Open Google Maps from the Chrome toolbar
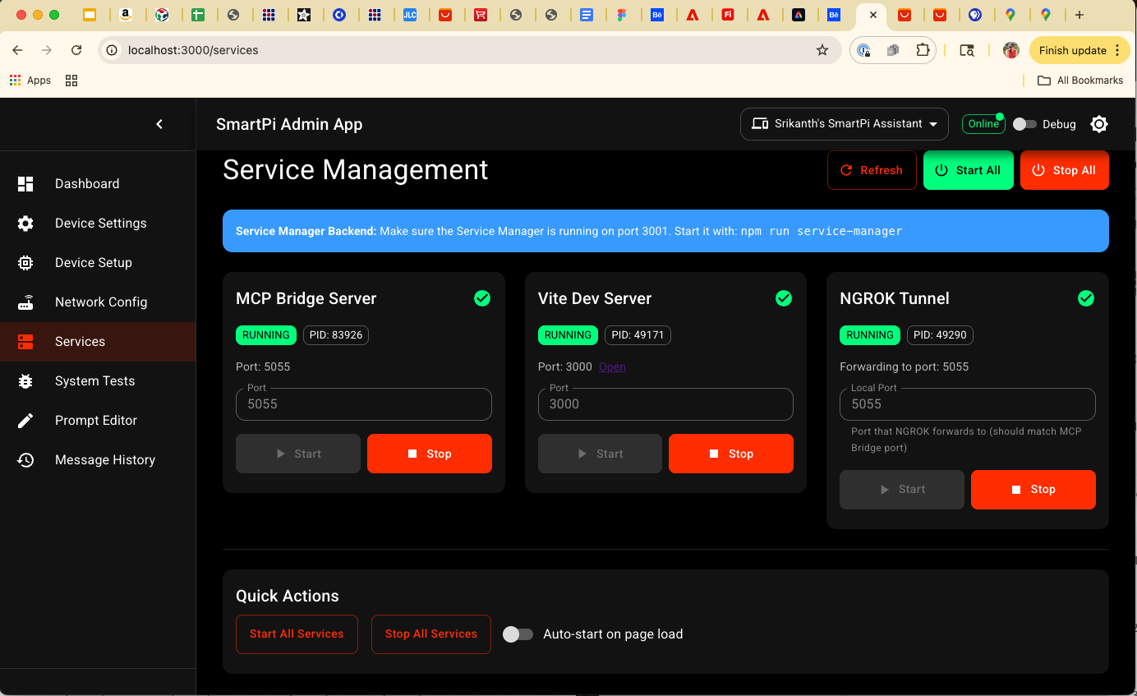Image resolution: width=1137 pixels, height=696 pixels. tap(1012, 15)
